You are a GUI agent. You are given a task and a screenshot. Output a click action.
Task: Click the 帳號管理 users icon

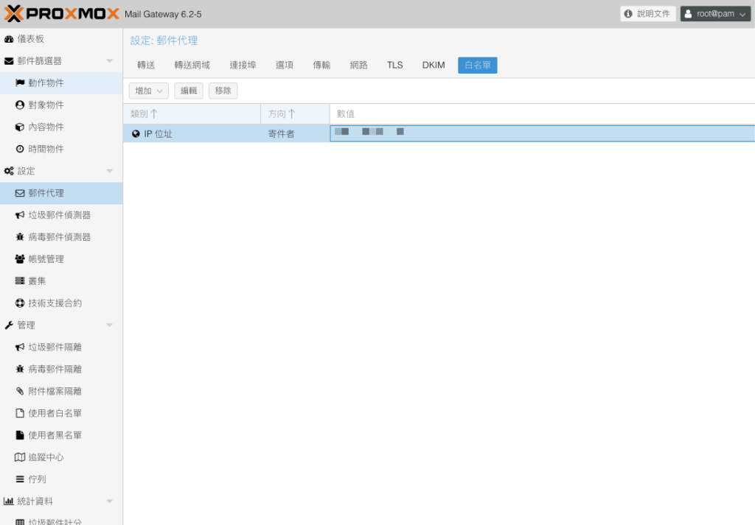(x=20, y=259)
